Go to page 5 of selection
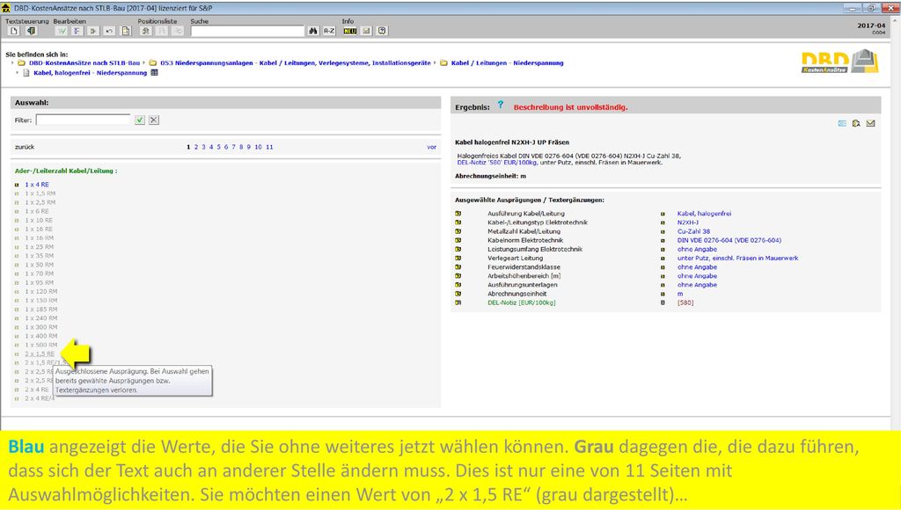This screenshot has width=901, height=510. [x=218, y=147]
